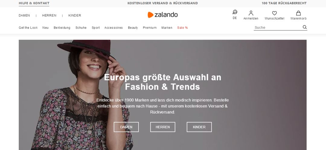Open the Get the Look menu
The image size is (326, 150).
[28, 28]
